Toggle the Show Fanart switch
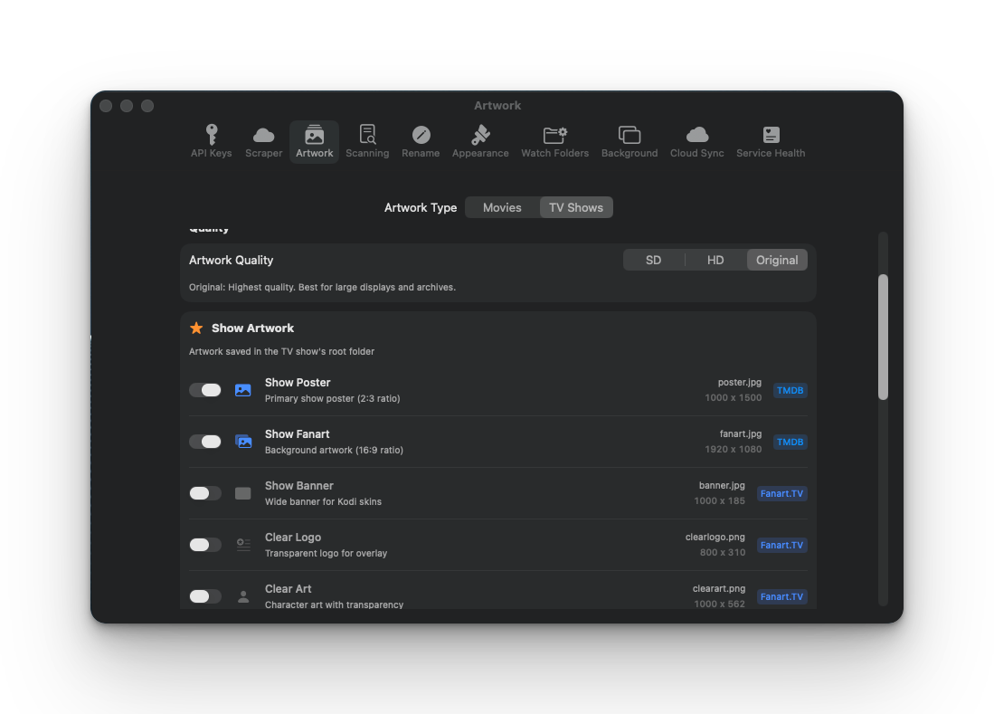 click(205, 442)
